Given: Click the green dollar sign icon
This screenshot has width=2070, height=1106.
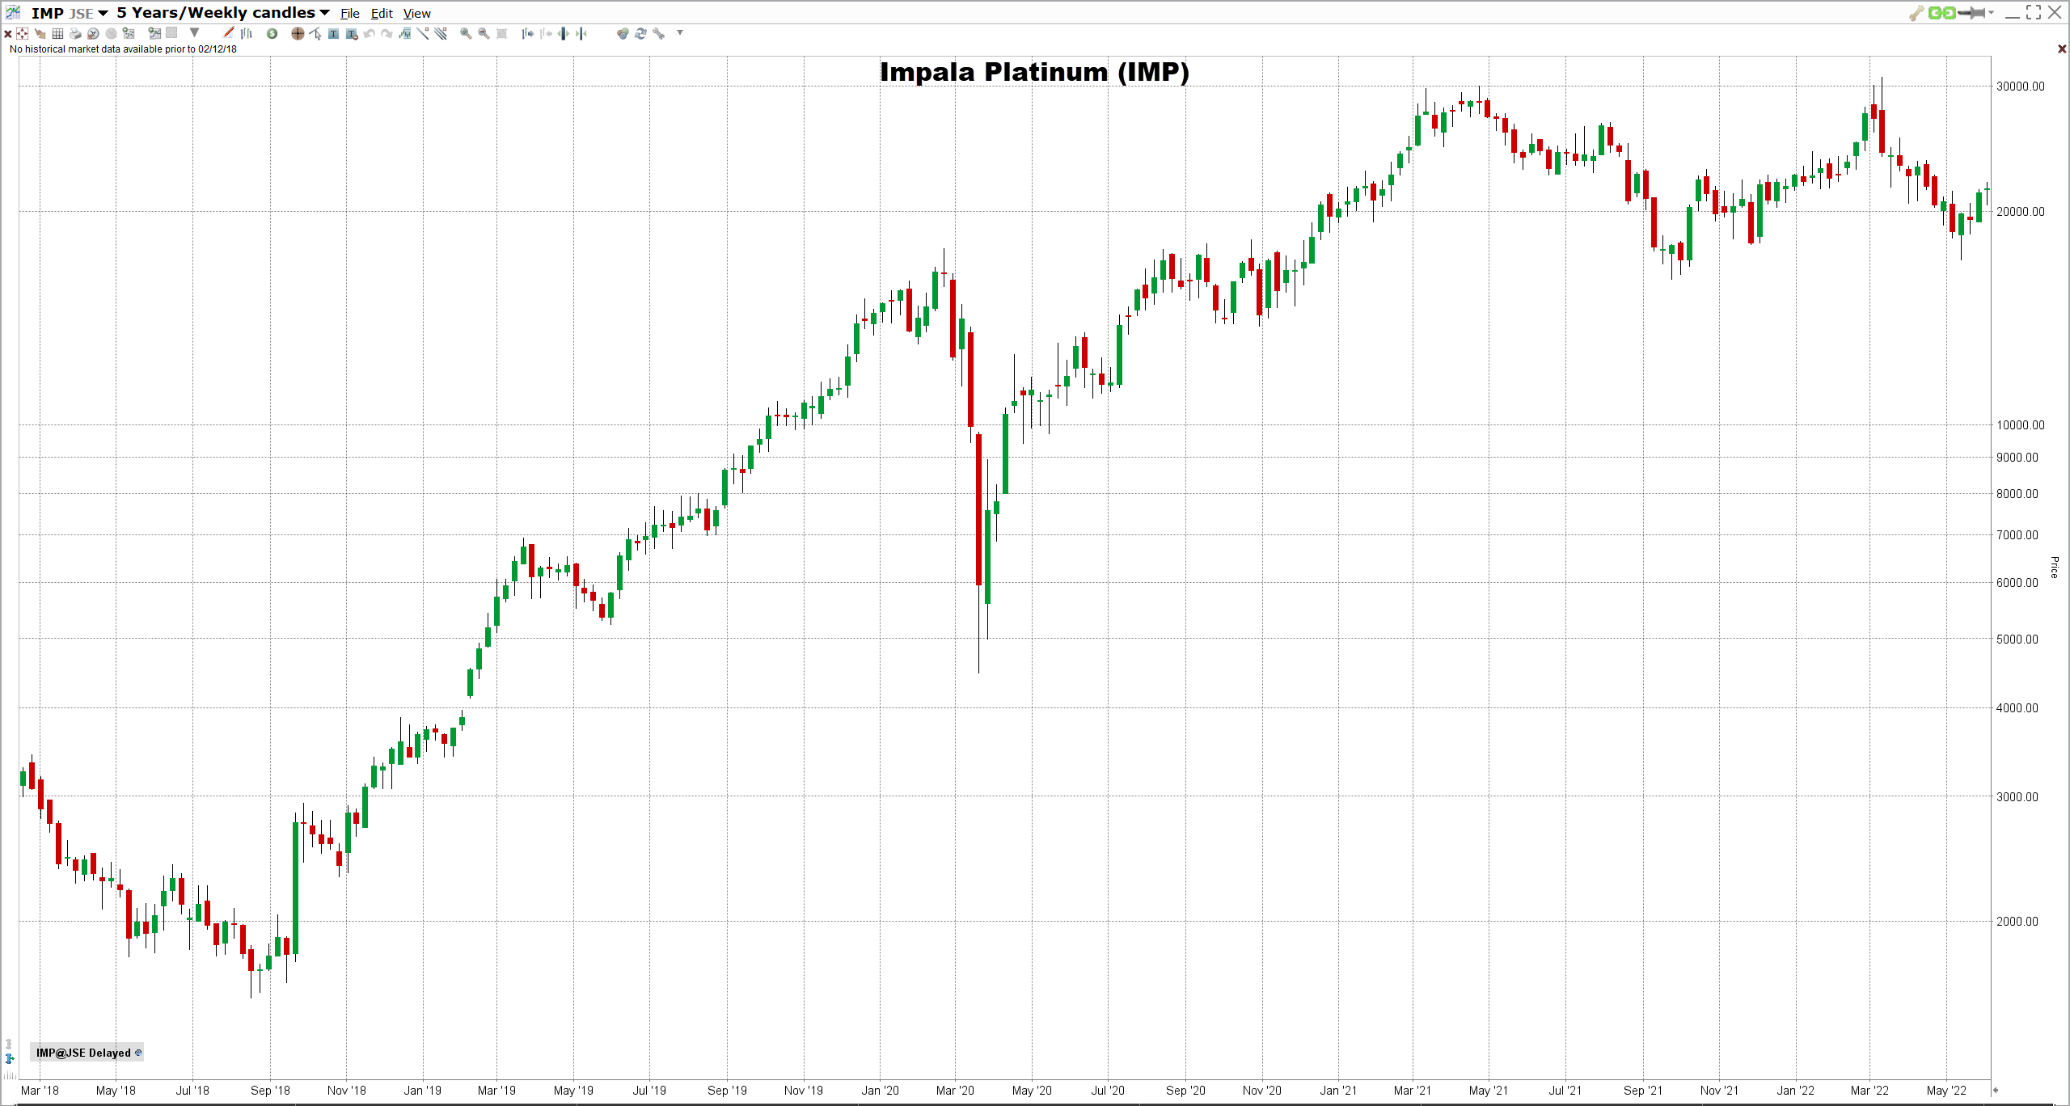Looking at the screenshot, I should [272, 34].
